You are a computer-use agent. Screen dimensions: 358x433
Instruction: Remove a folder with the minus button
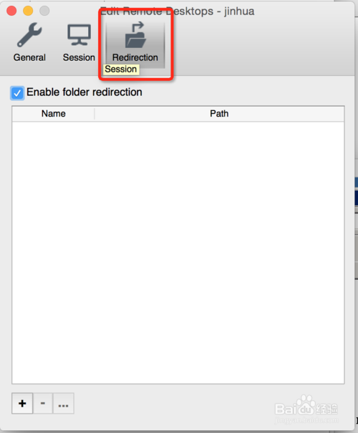point(43,404)
